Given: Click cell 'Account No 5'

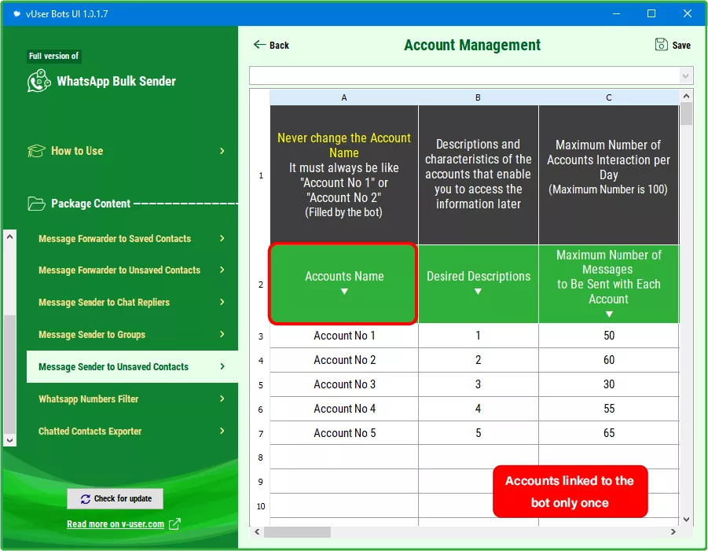Looking at the screenshot, I should point(344,433).
